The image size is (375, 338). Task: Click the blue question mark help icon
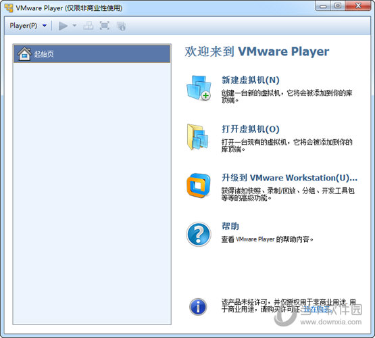click(x=199, y=234)
